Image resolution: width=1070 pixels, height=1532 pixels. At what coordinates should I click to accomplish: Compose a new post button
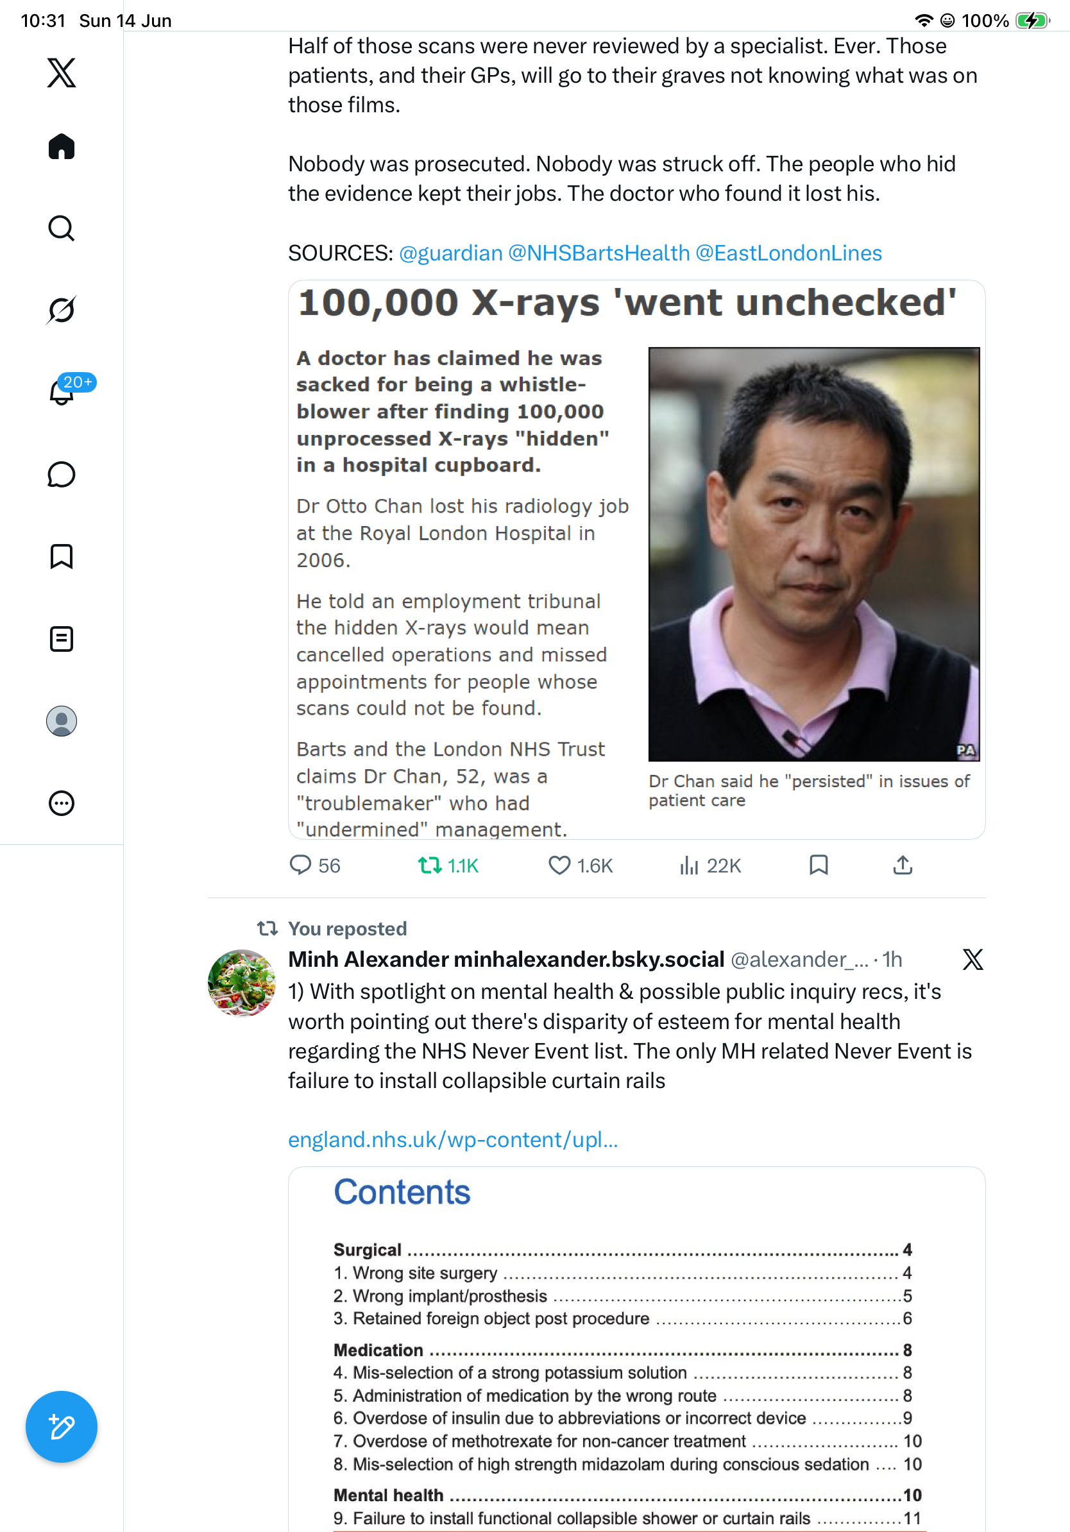point(62,1427)
